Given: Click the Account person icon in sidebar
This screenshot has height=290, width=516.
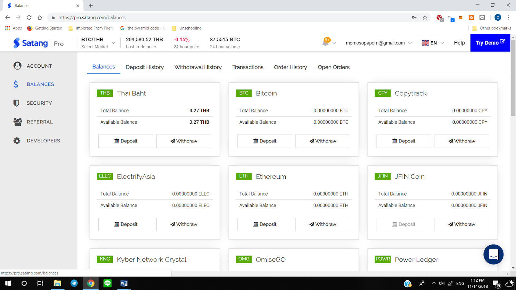Looking at the screenshot, I should coord(17,66).
